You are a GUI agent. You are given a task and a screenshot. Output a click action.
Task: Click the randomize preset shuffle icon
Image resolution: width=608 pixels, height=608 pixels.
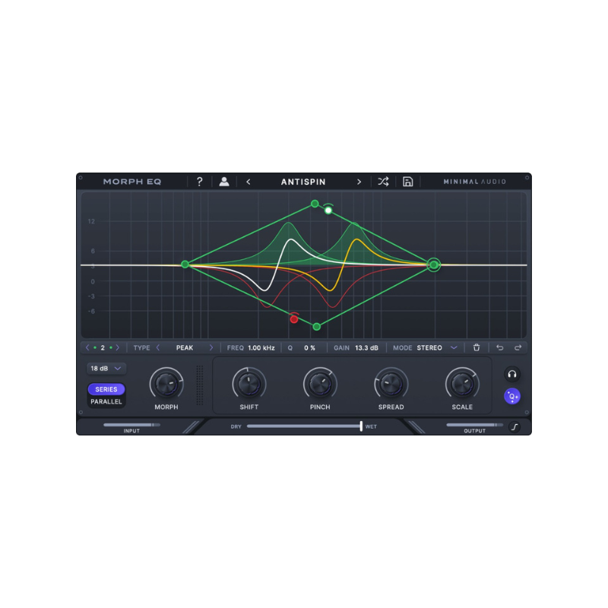(x=384, y=182)
